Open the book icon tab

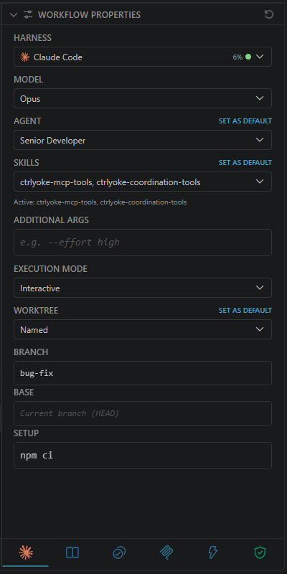72,552
